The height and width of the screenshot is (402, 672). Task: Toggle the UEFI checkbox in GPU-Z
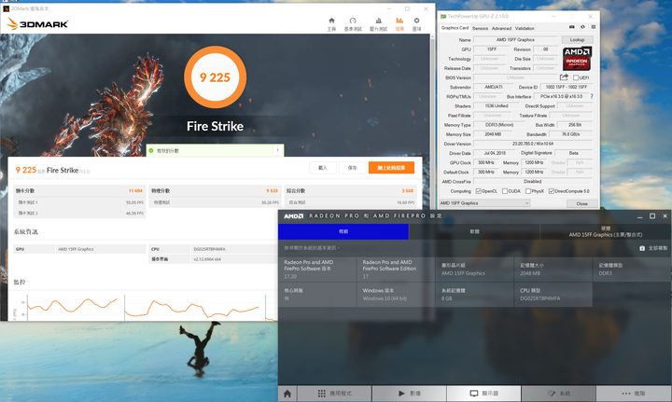click(576, 77)
